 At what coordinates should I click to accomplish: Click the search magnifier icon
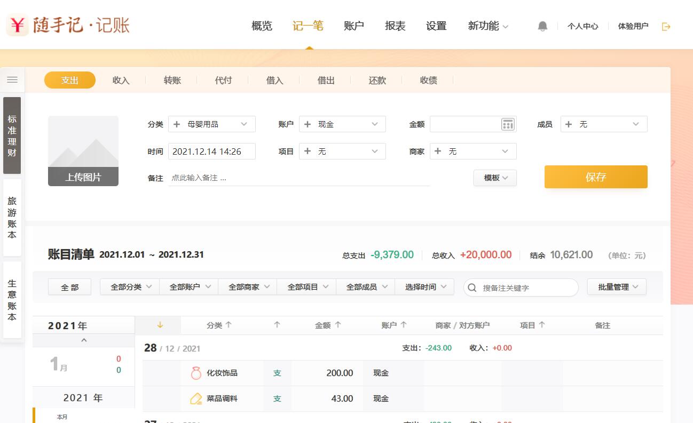(472, 288)
